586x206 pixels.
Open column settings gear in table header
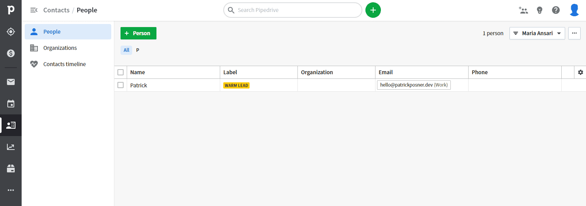580,72
